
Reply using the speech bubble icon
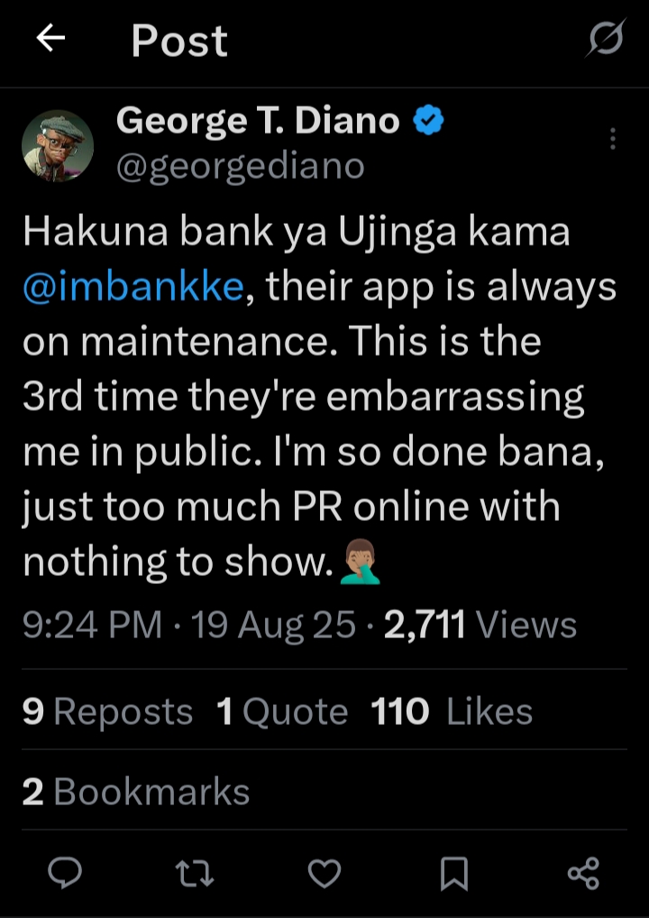[65, 872]
